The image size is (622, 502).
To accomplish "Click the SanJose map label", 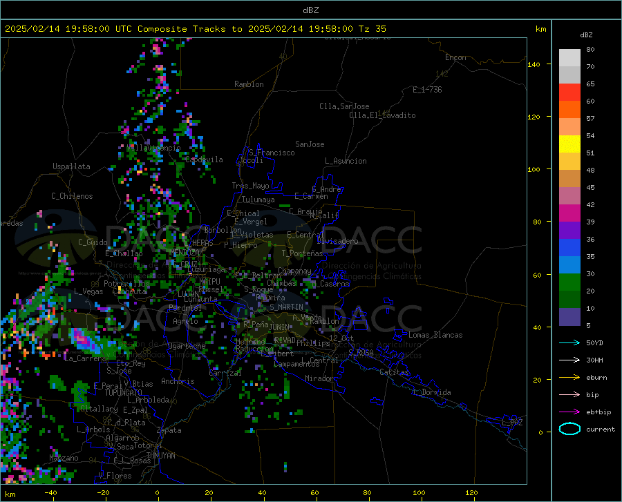I will click(x=310, y=144).
